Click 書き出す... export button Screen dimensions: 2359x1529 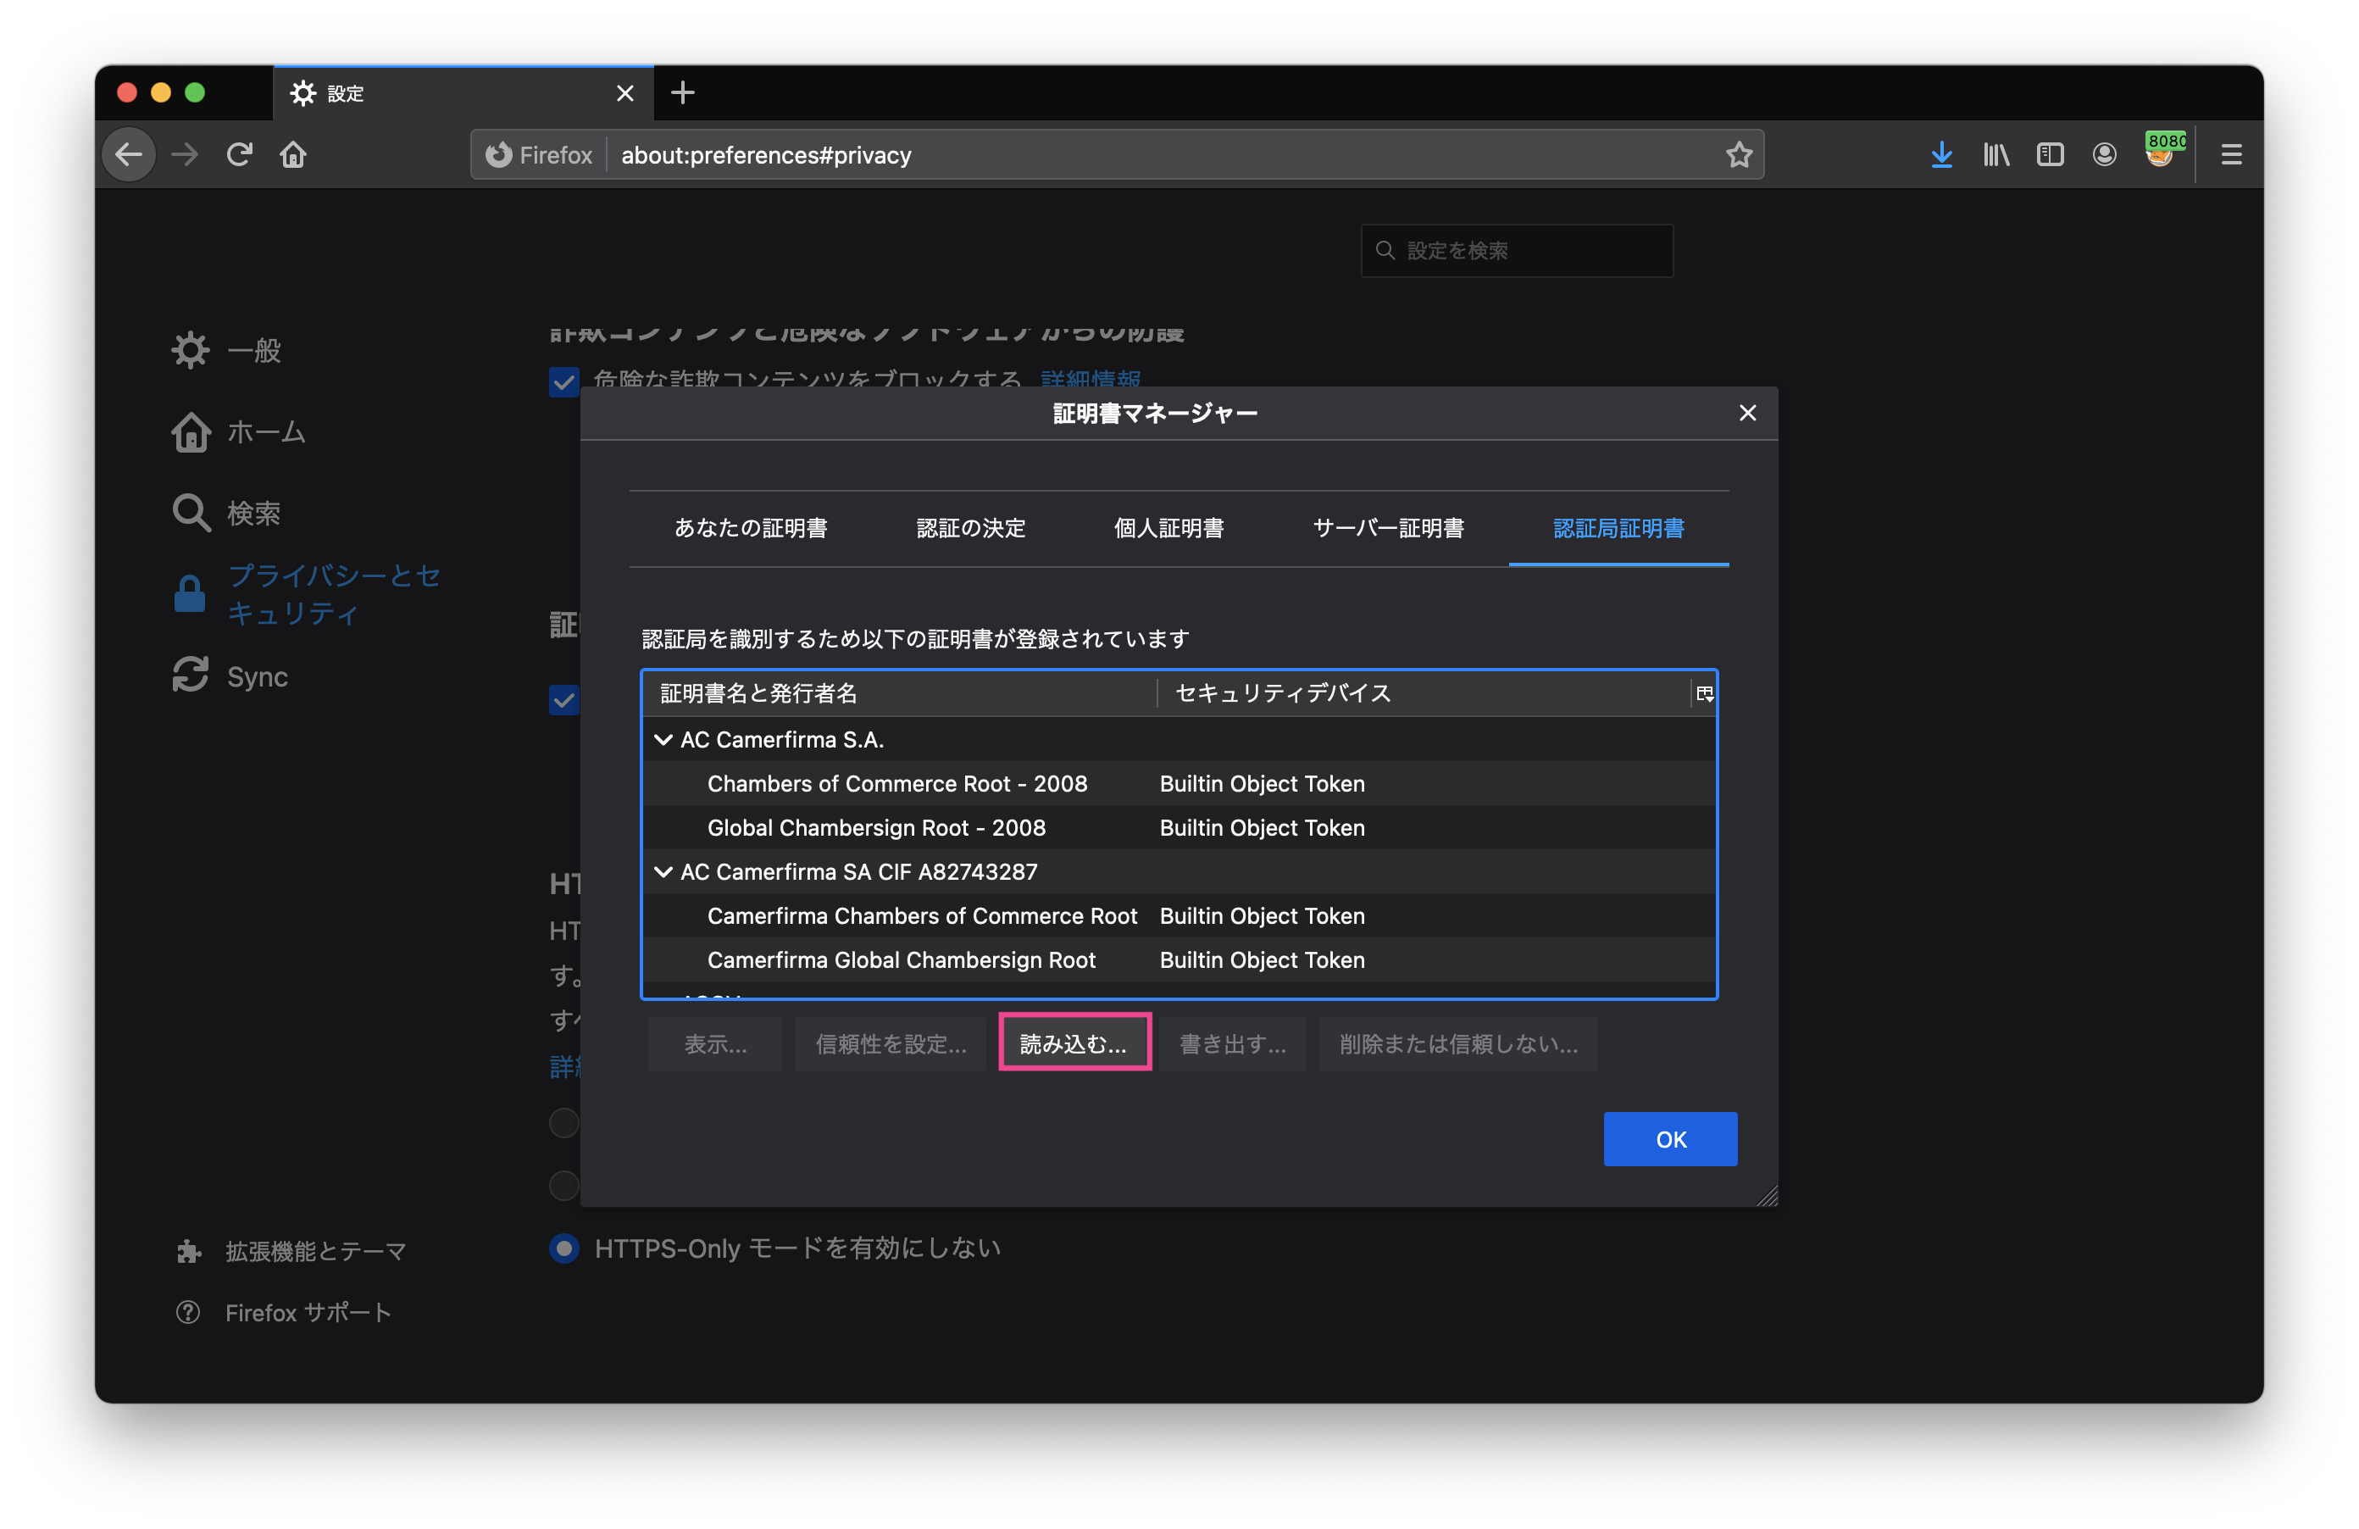click(1233, 1044)
